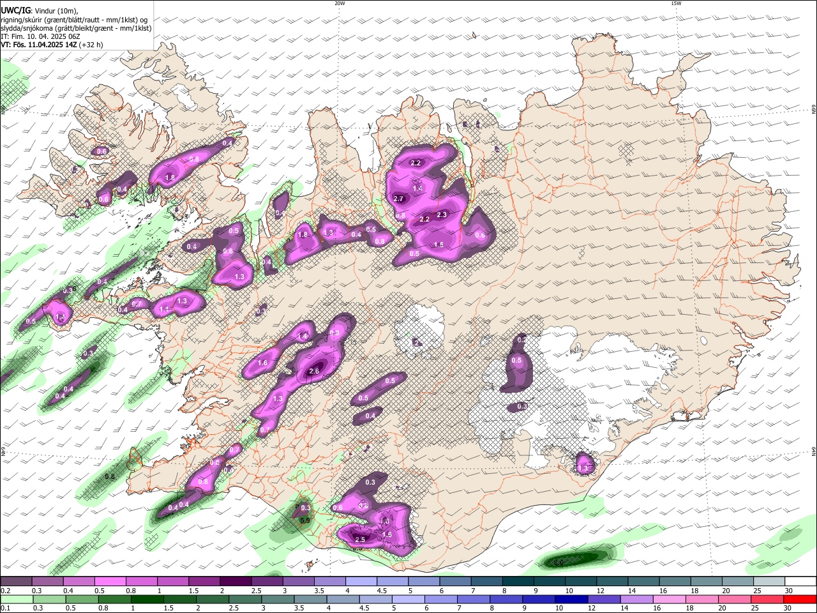Click the '30' label in the top legend row
The width and height of the screenshot is (817, 613).
[x=788, y=591]
